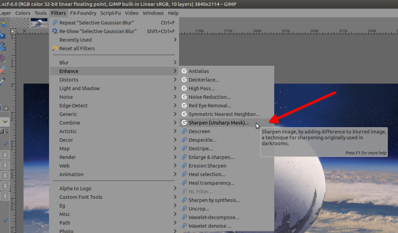Click the plug-in icon beside Descreen
This screenshot has height=233, width=398.
(x=184, y=131)
